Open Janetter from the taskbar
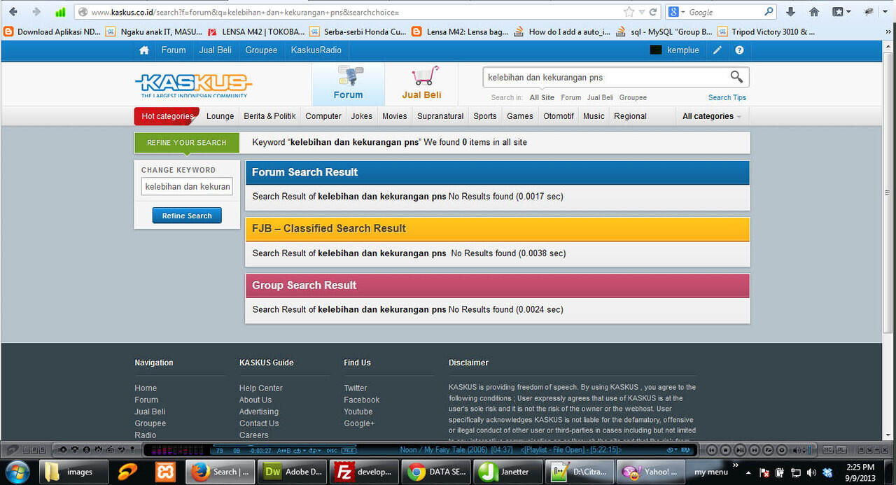The image size is (896, 485). point(509,472)
